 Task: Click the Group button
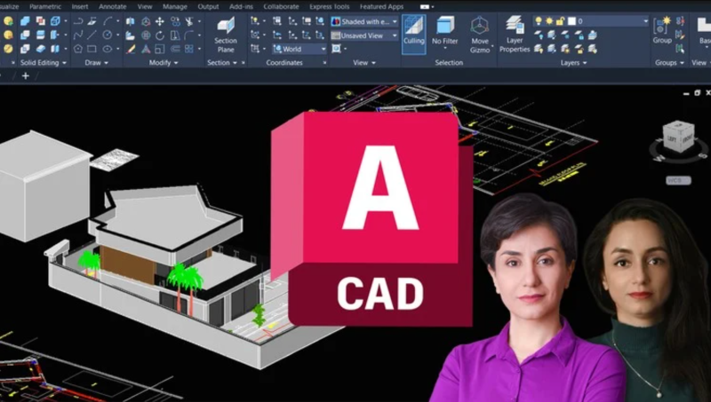pos(662,31)
